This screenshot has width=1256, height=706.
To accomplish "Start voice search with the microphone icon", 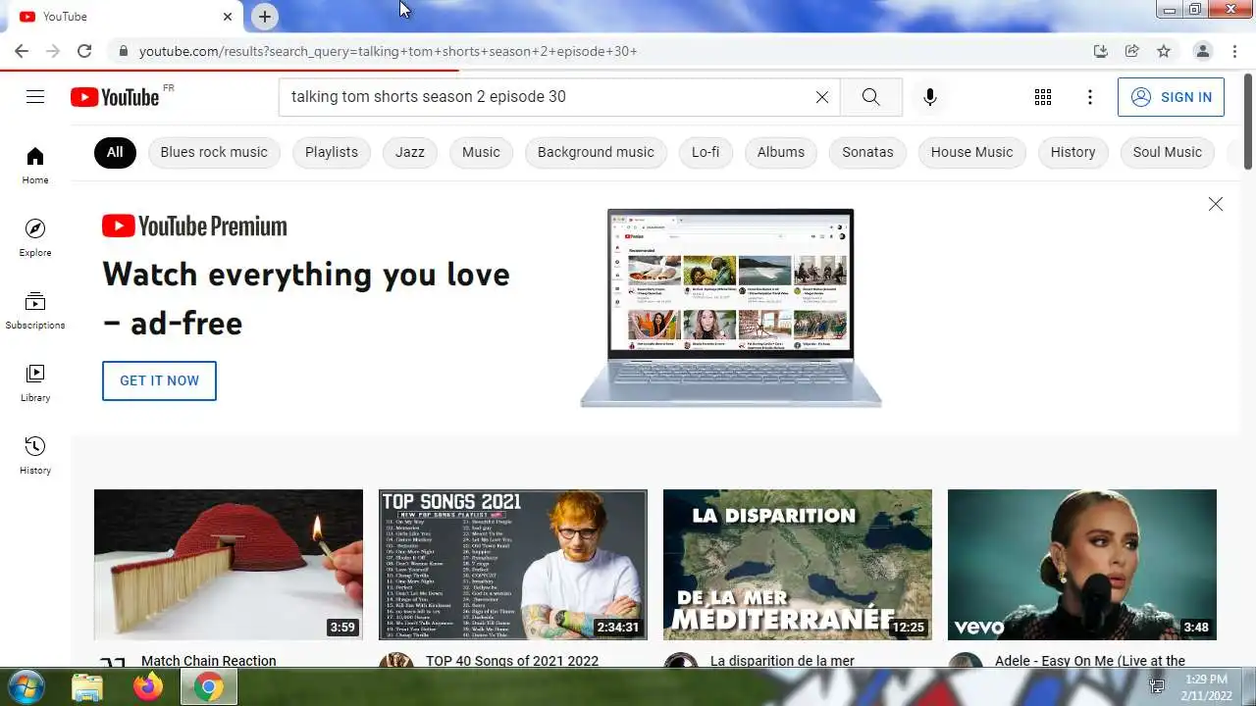I will point(930,96).
